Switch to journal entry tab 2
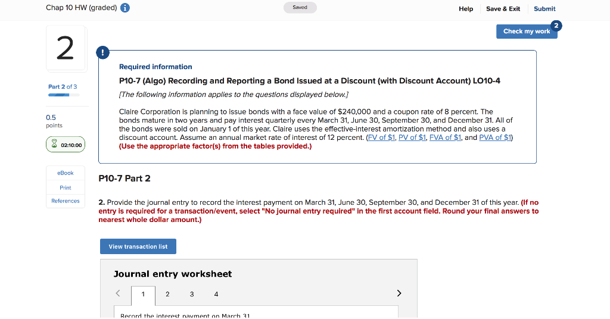 [167, 294]
